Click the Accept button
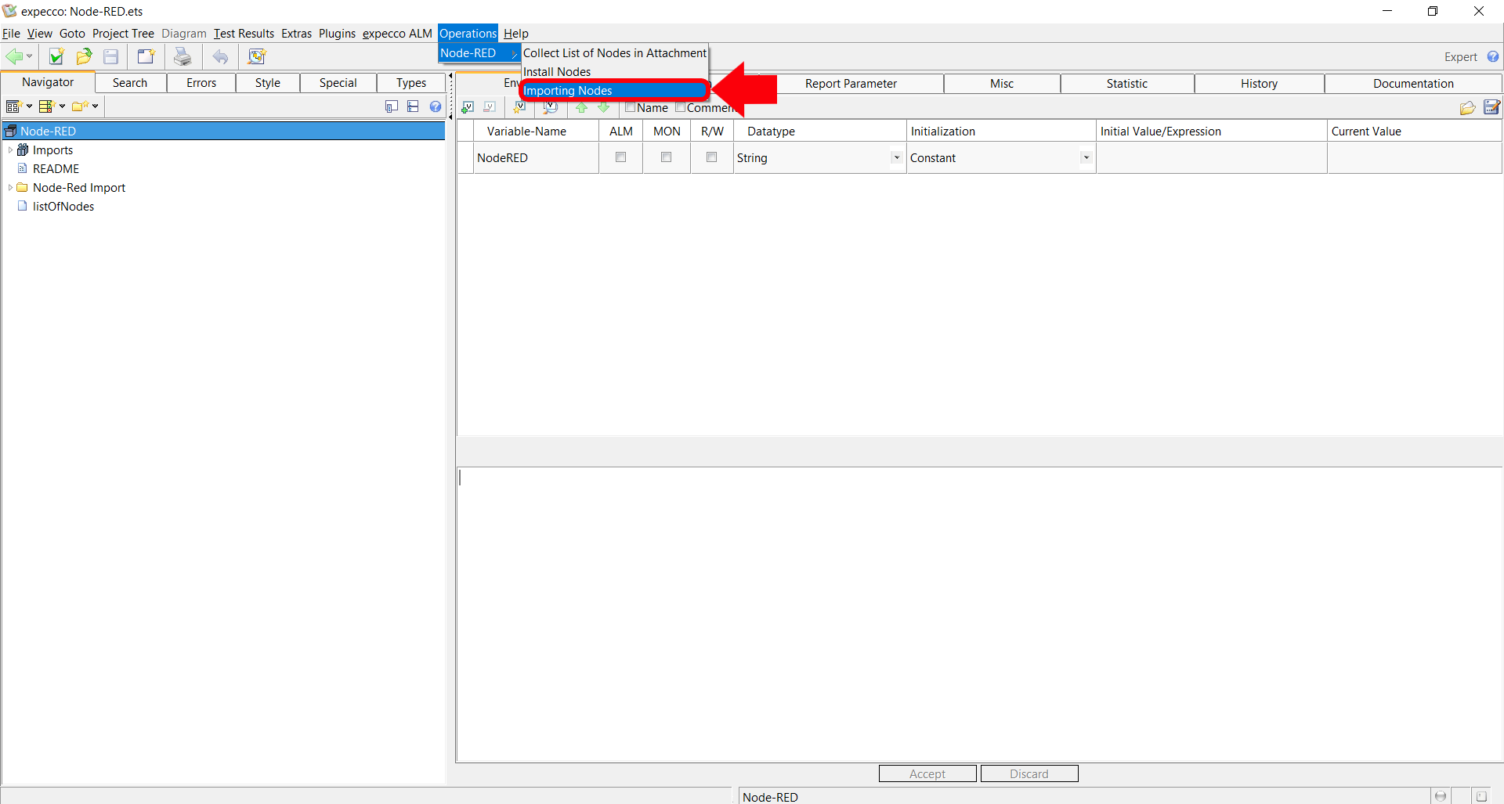 (927, 773)
